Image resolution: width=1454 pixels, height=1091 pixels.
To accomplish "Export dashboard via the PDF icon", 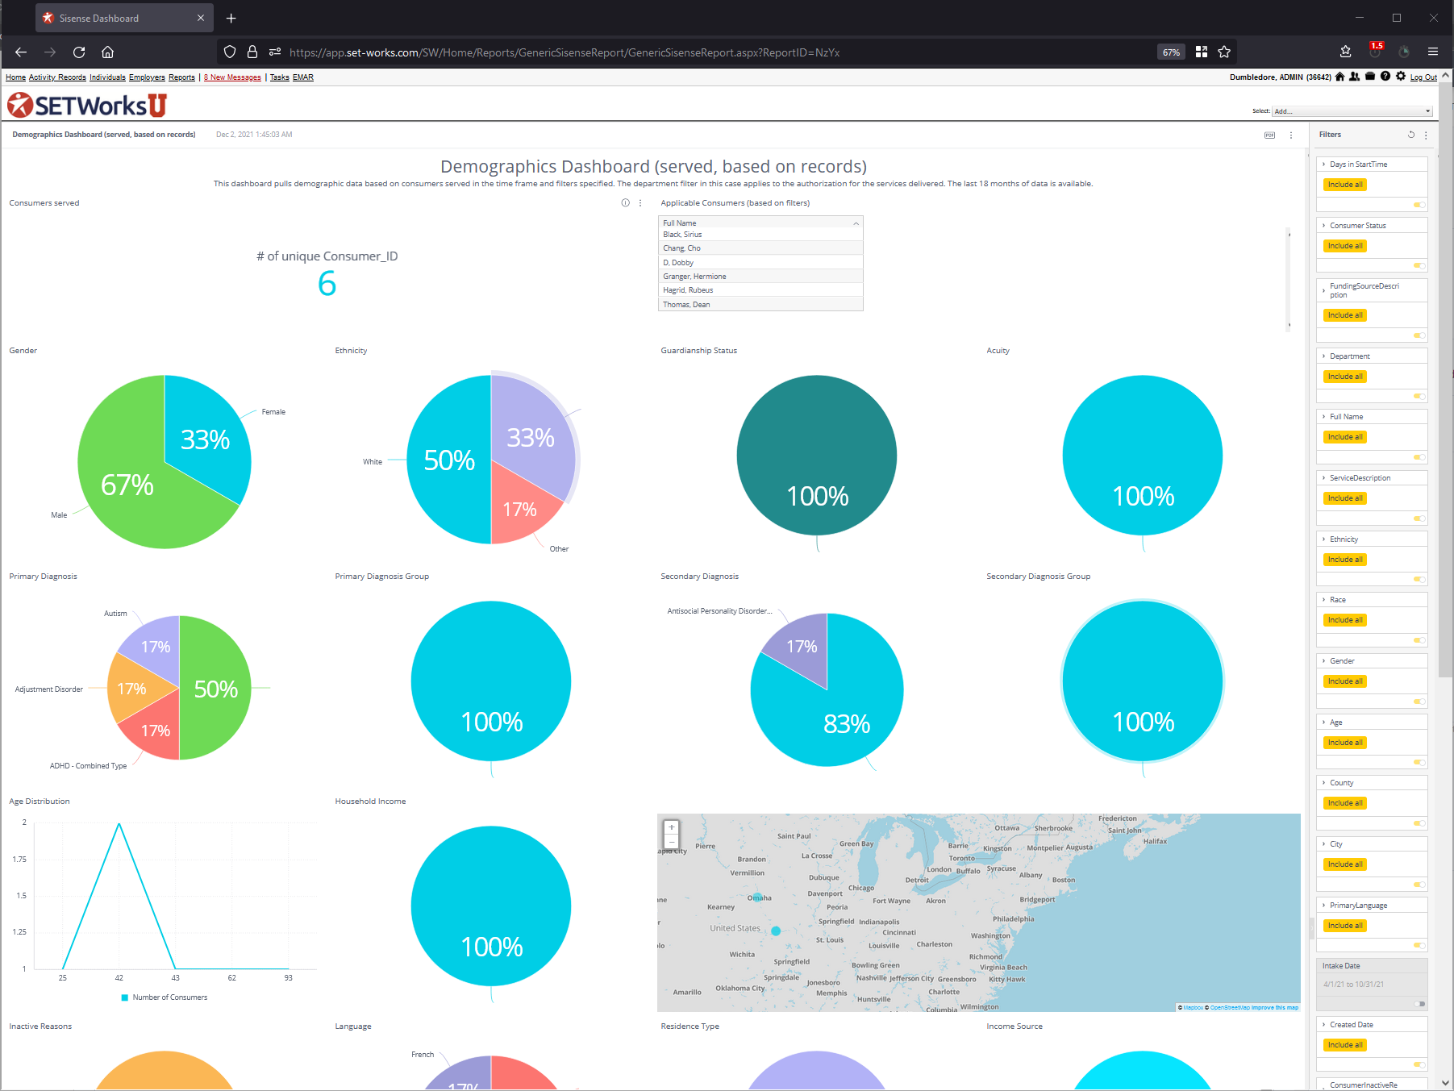I will (x=1269, y=135).
